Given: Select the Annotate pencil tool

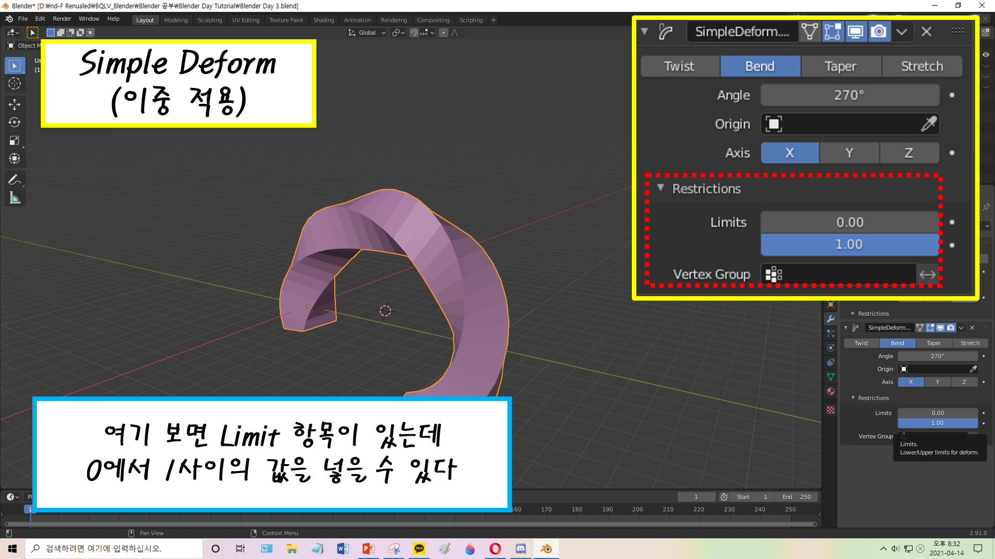Looking at the screenshot, I should (14, 179).
